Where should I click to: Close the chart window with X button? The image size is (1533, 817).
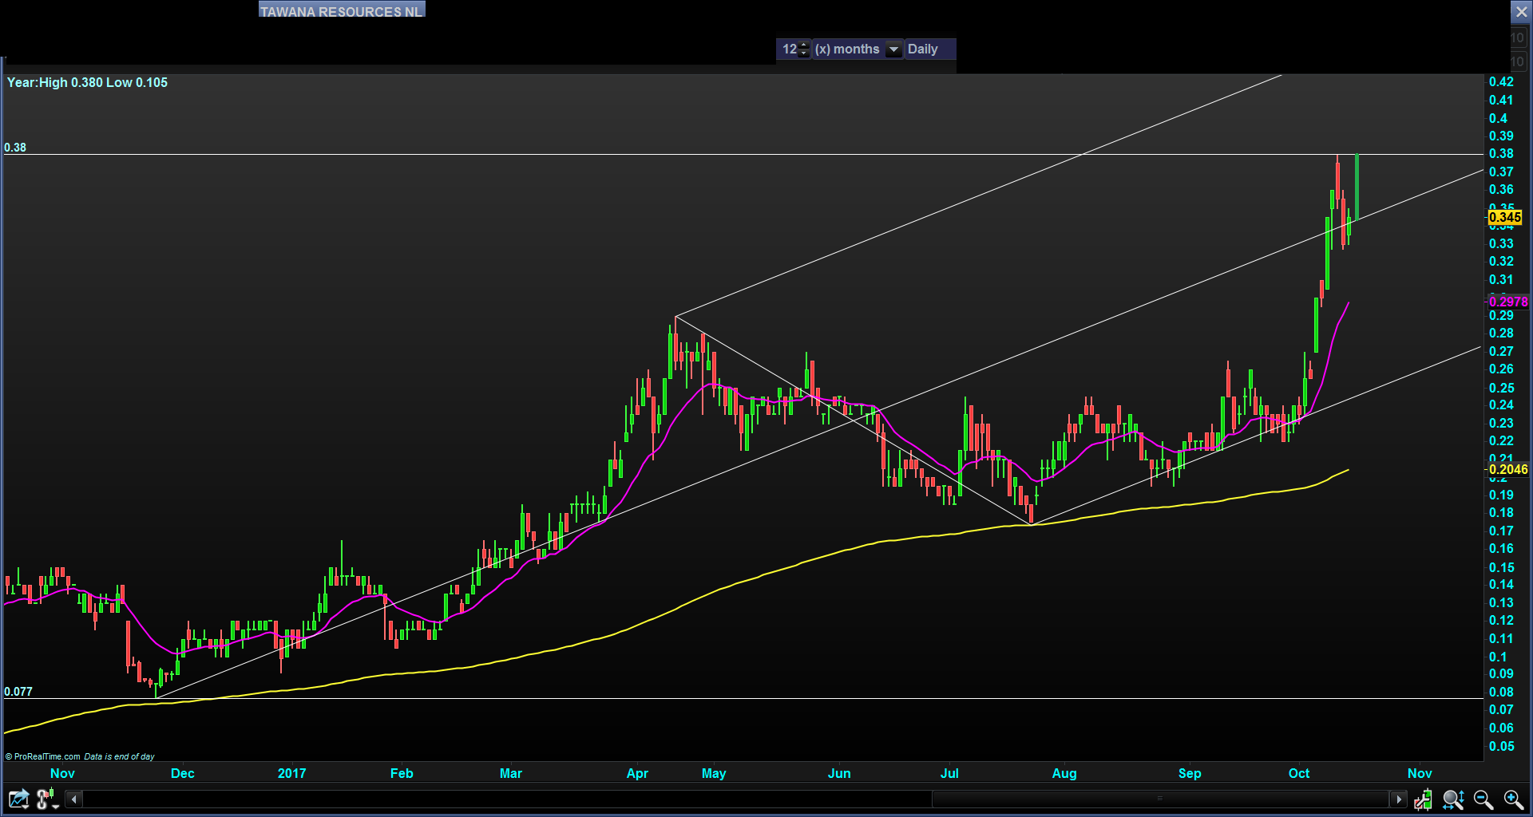tap(1522, 12)
